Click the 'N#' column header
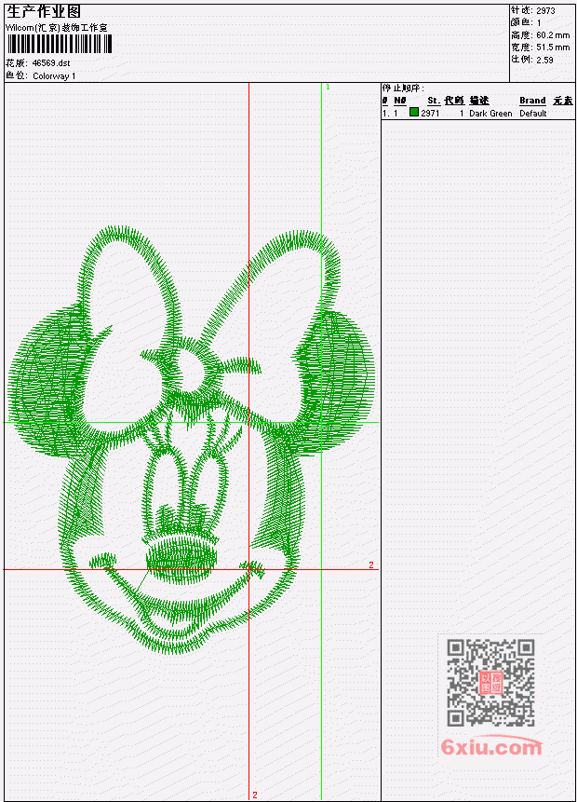 click(399, 101)
